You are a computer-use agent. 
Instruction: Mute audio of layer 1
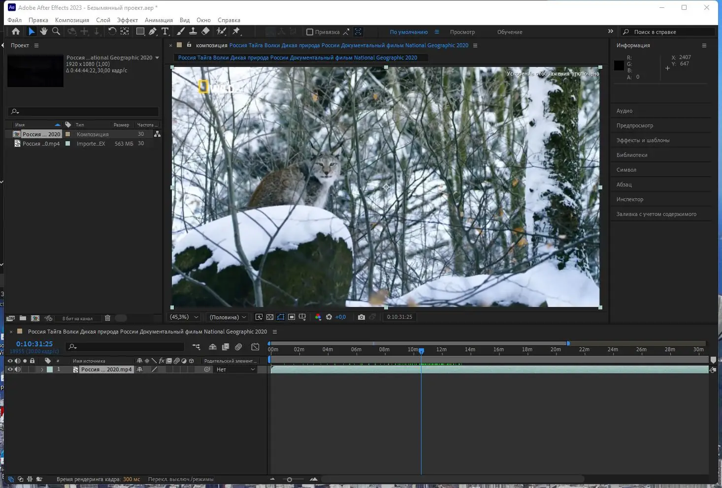18,369
